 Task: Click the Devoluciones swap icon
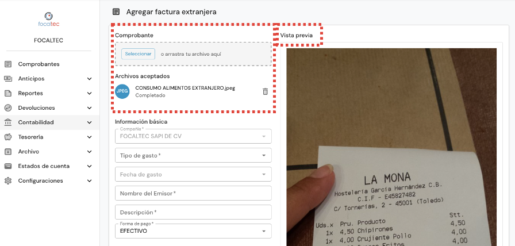[8, 107]
